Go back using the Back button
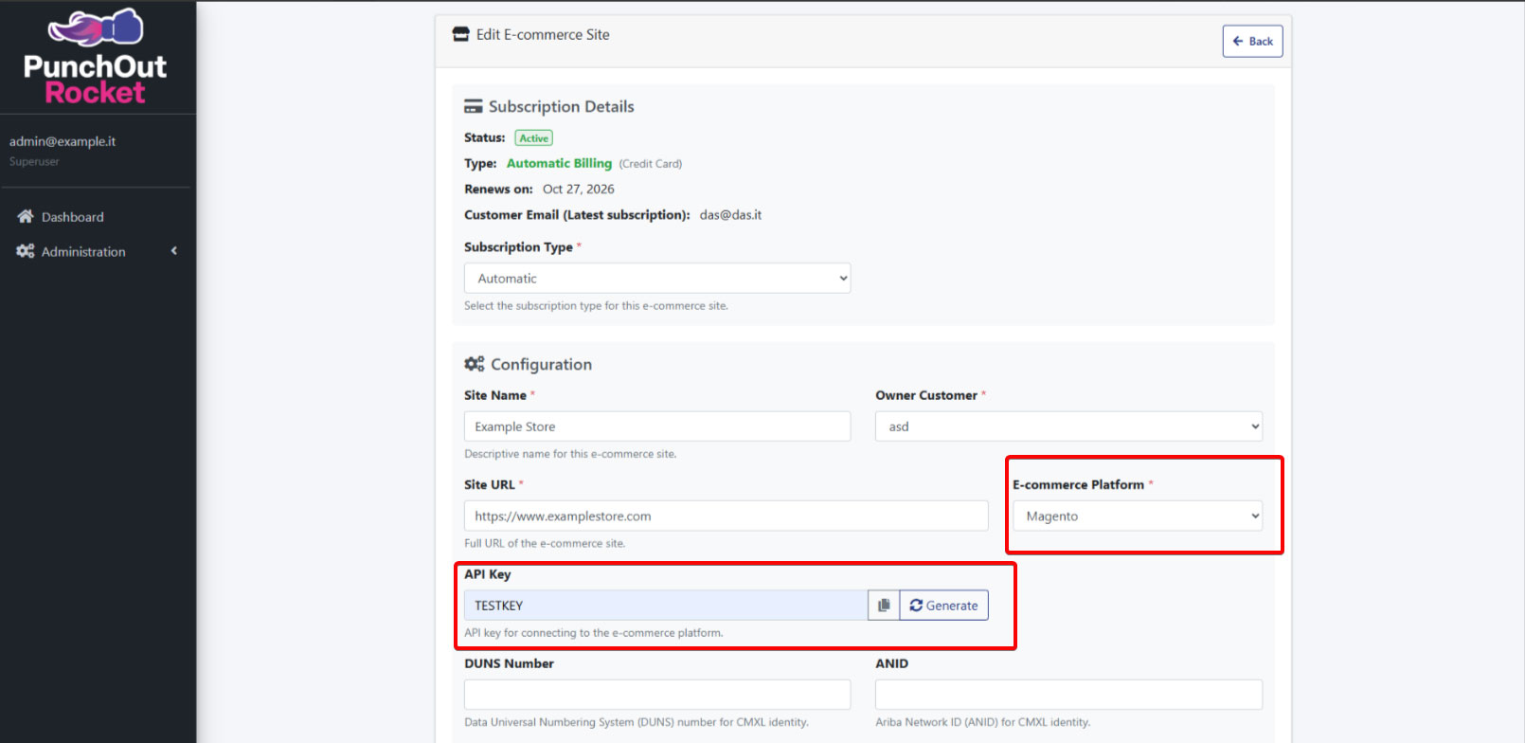Viewport: 1525px width, 743px height. pyautogui.click(x=1251, y=42)
